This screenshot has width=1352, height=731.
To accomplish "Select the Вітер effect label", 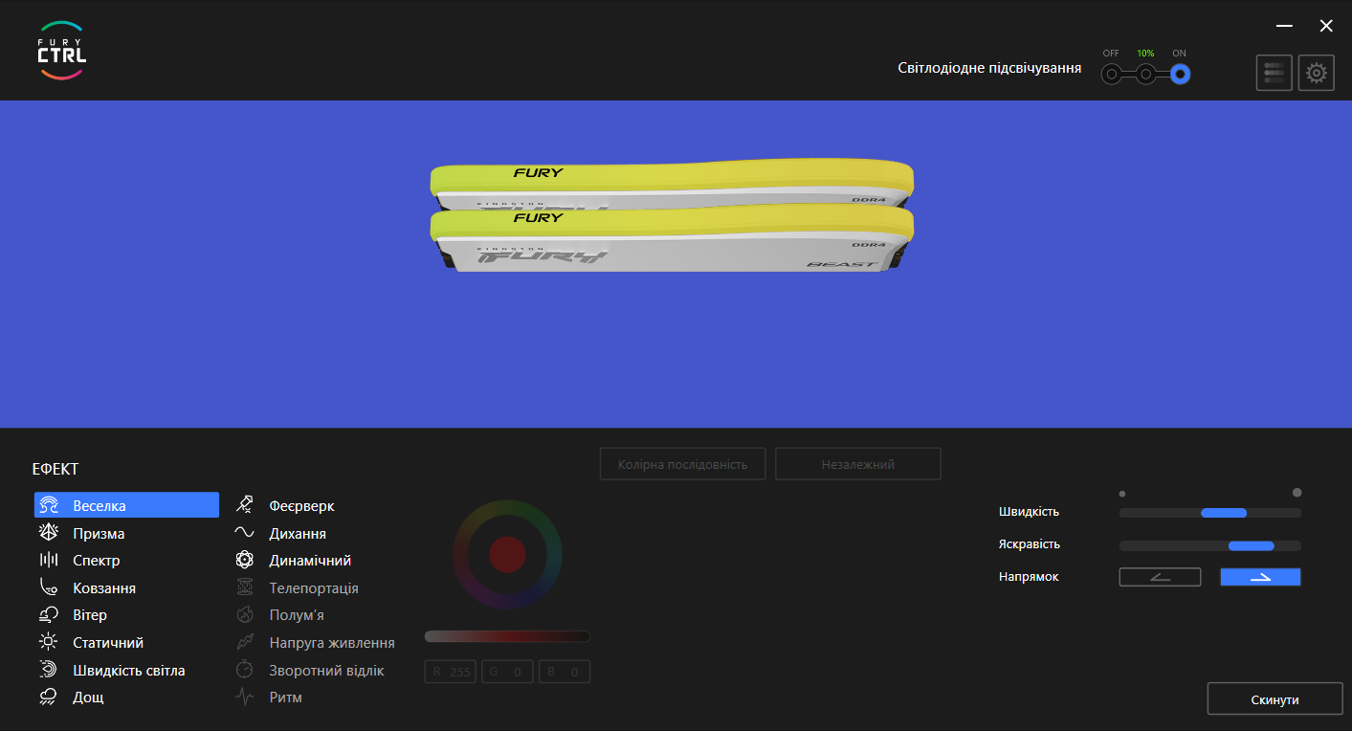I will click(90, 614).
